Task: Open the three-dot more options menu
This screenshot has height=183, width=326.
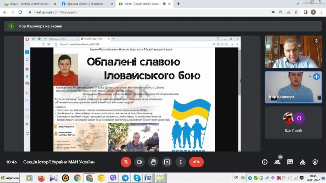Action: 181,162
